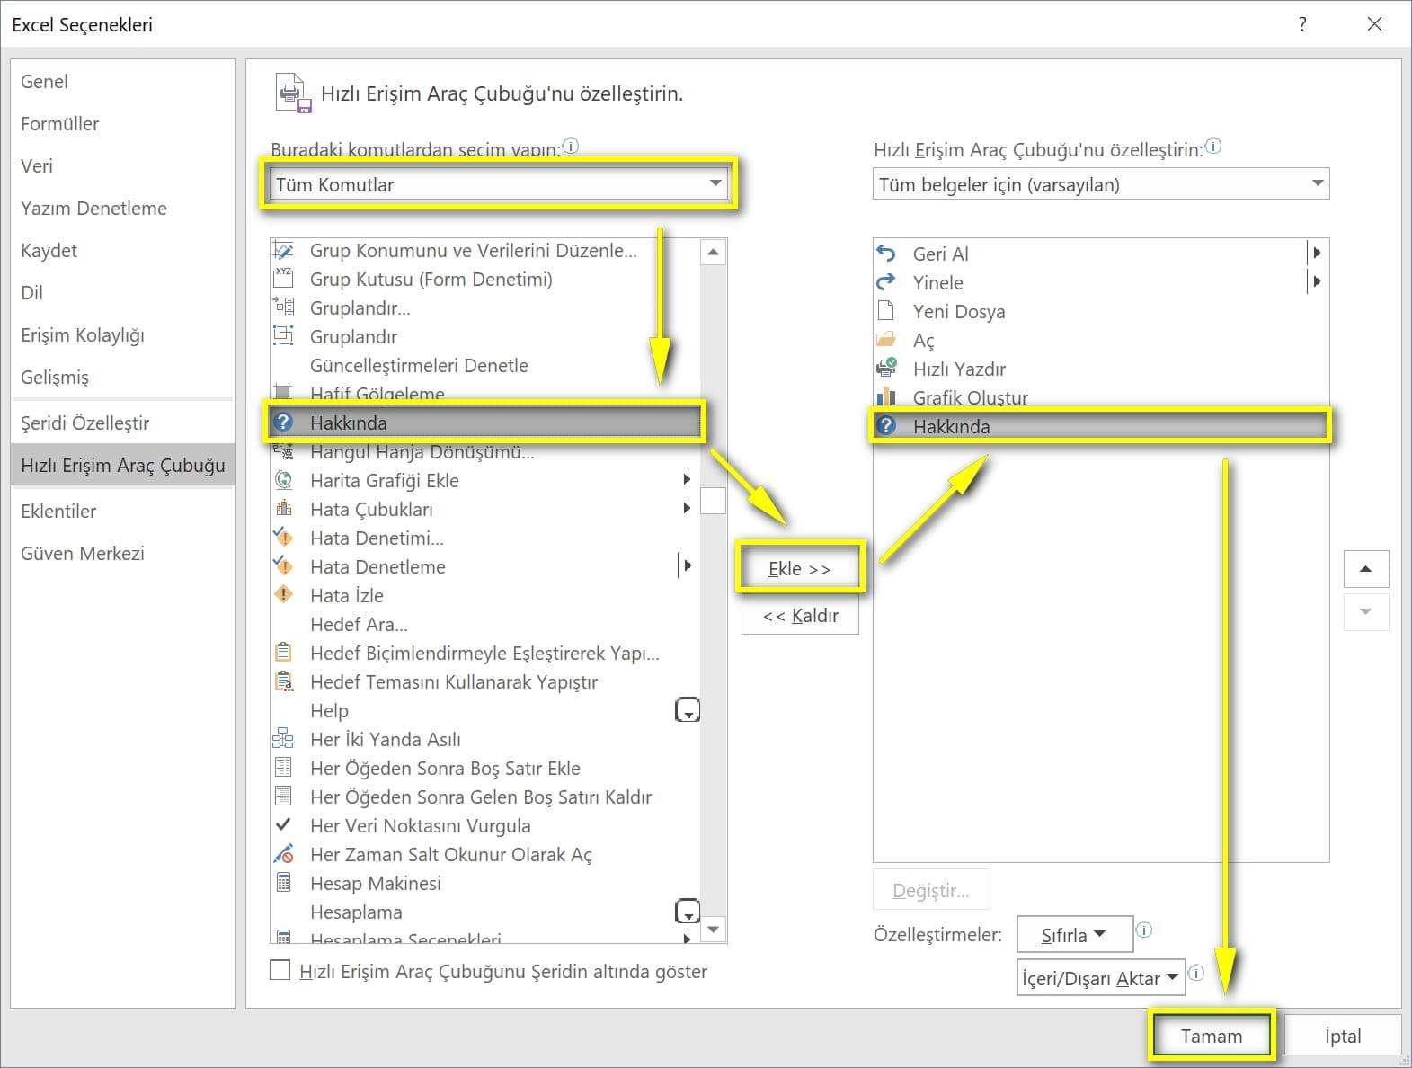
Task: Expand the Hata Çubukları submenu arrow
Action: [x=687, y=509]
